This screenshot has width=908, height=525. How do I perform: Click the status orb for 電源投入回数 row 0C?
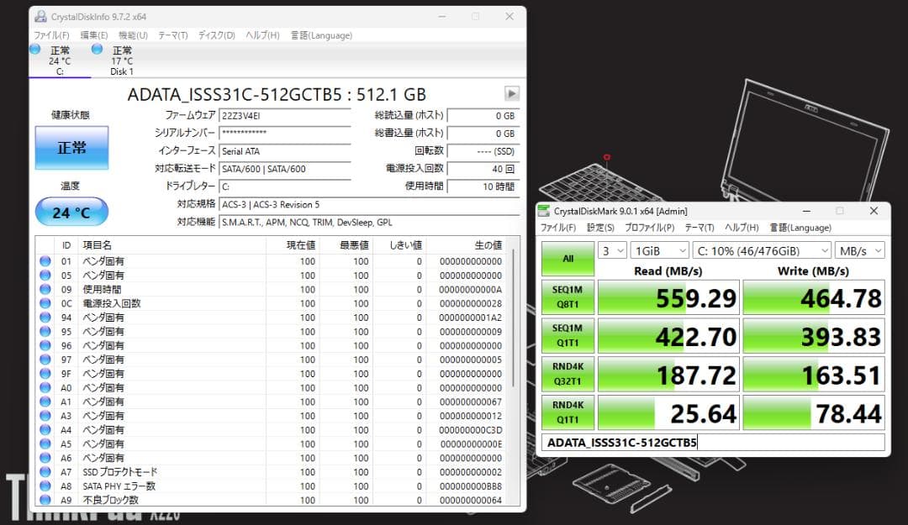point(45,303)
